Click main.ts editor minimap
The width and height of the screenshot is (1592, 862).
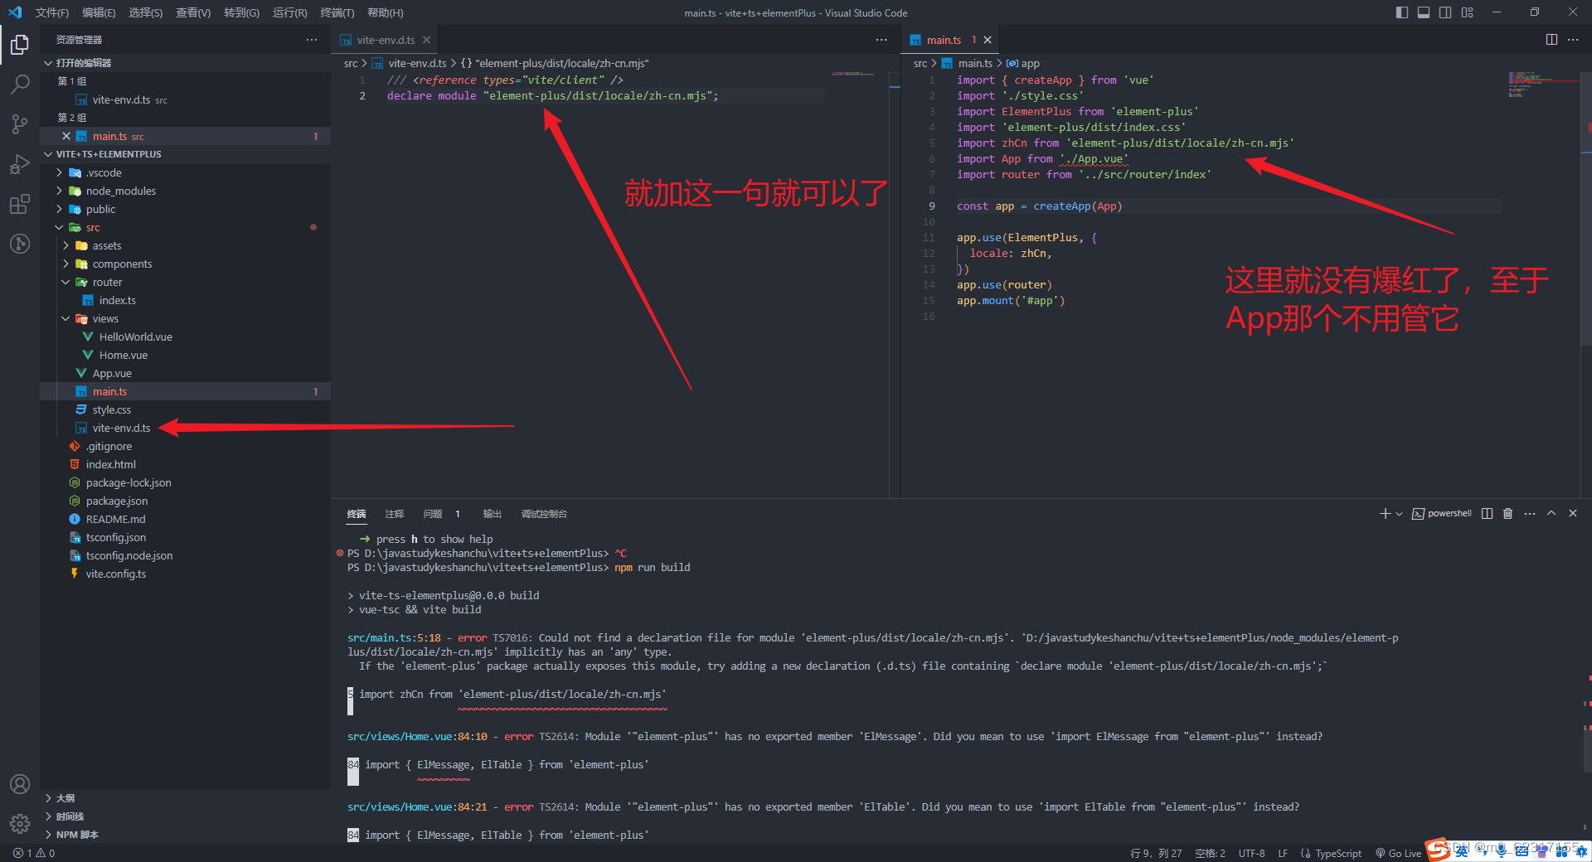coord(1542,85)
